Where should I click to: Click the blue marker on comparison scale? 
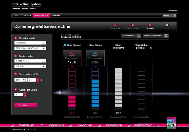152,80
